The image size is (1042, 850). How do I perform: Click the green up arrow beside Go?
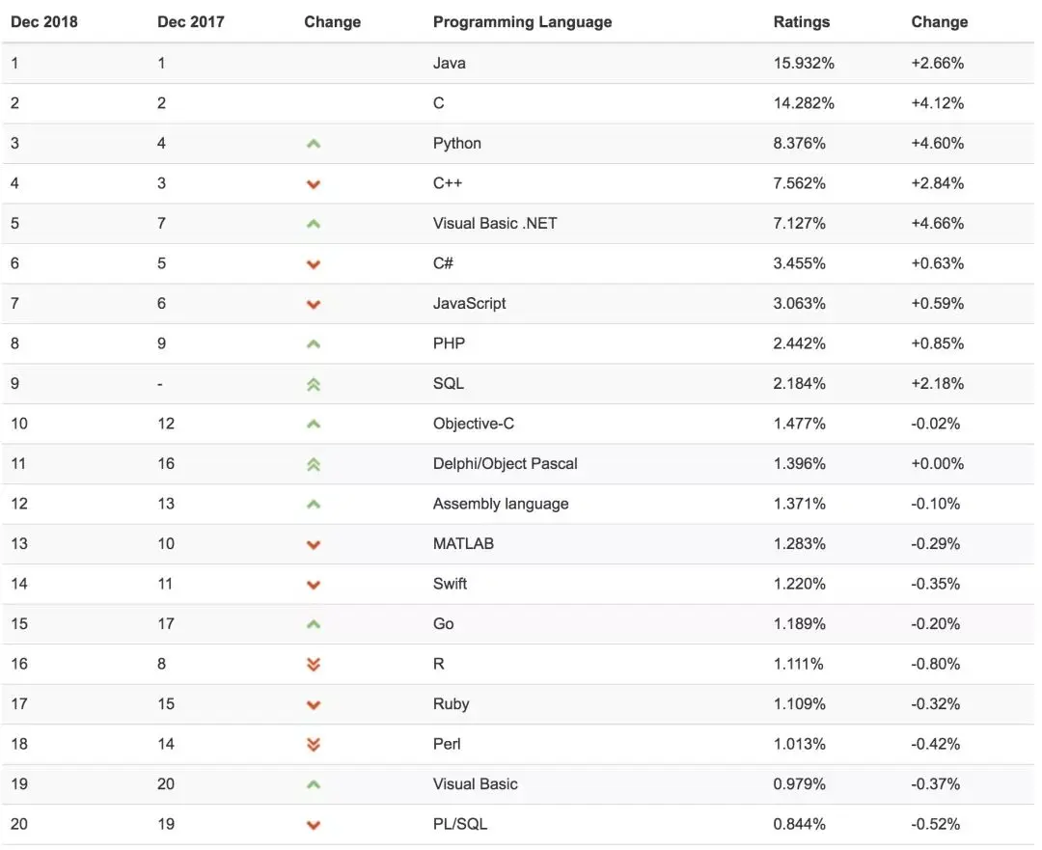pyautogui.click(x=314, y=624)
